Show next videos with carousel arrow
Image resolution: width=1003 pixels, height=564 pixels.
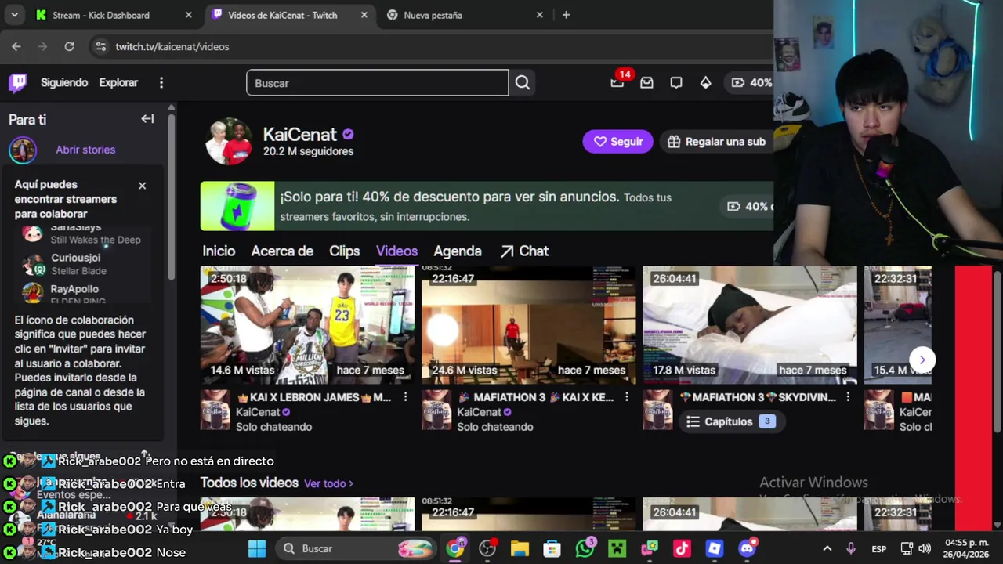[922, 360]
